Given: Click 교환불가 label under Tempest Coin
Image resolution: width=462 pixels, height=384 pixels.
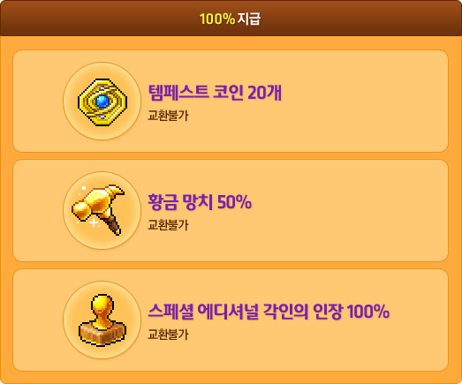Looking at the screenshot, I should pos(168,116).
